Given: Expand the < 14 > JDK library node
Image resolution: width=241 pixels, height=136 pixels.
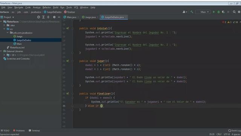Looking at the screenshot, I should pos(4,55).
